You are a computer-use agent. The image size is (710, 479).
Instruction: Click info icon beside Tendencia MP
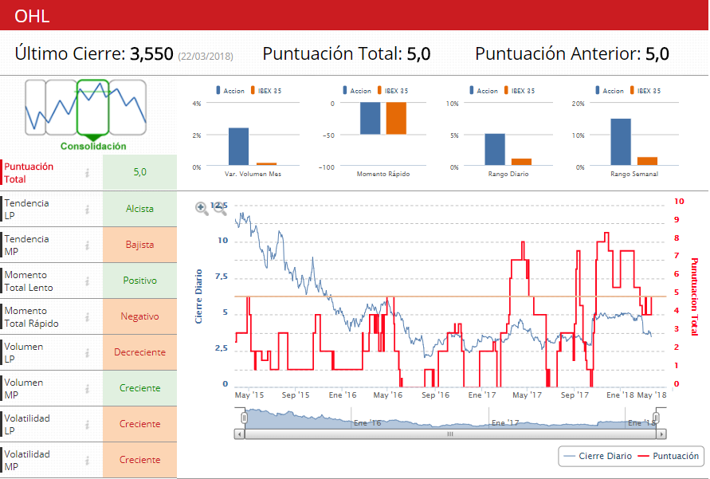pyautogui.click(x=87, y=245)
